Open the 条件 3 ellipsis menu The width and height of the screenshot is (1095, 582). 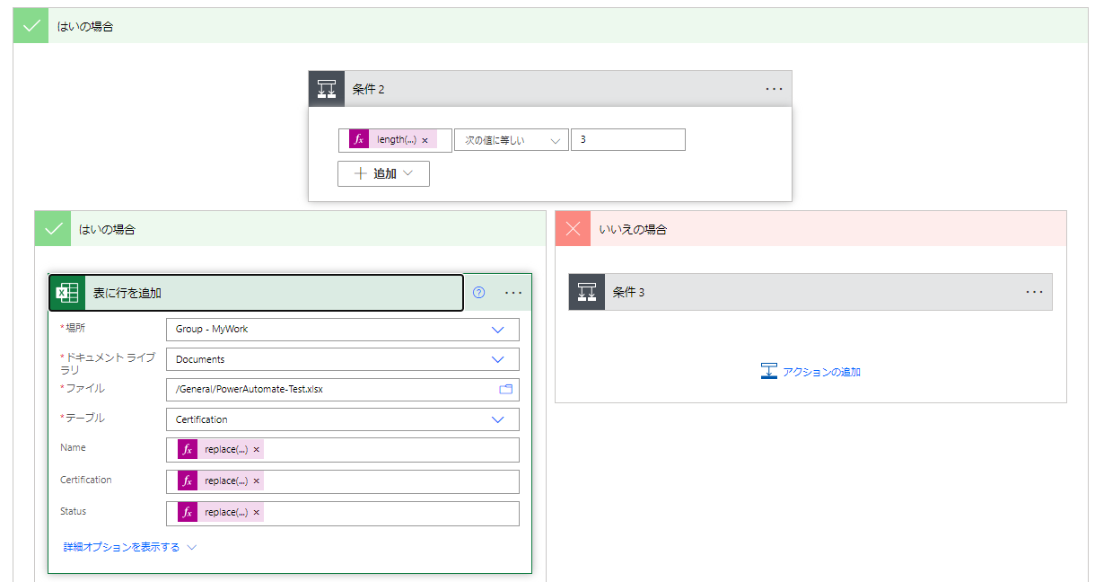point(1034,292)
